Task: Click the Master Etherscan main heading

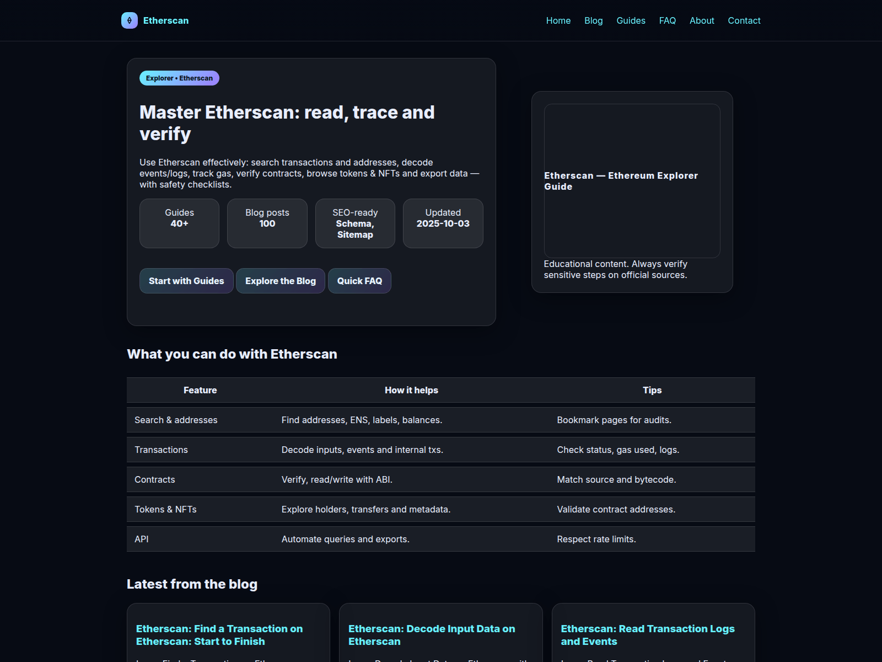Action: (287, 123)
